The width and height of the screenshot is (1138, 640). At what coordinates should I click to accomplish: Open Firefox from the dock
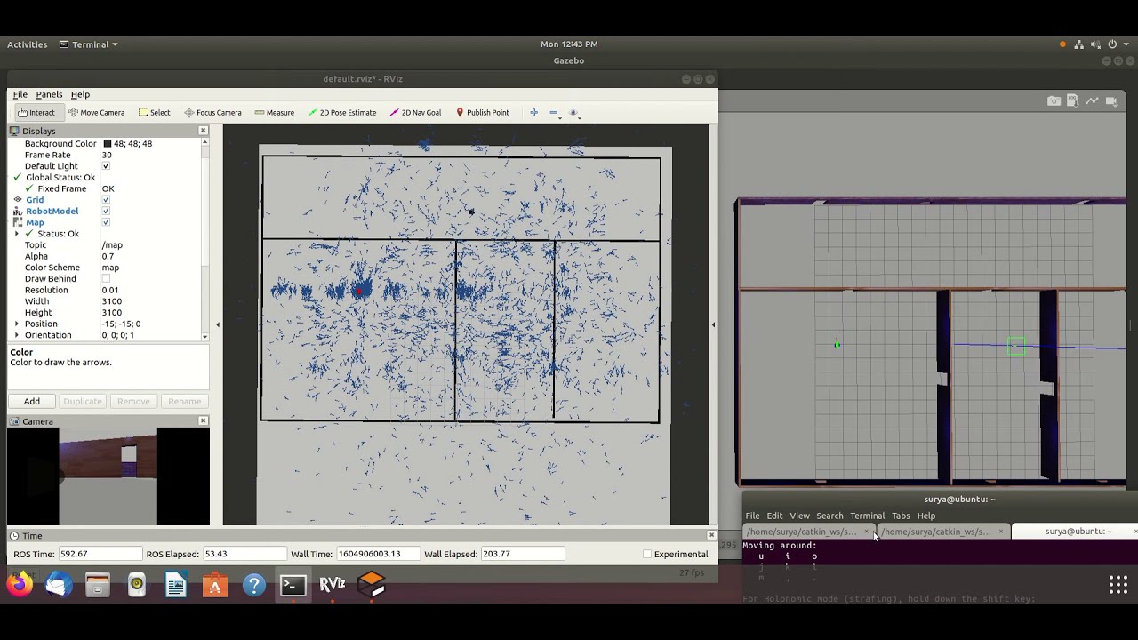[x=20, y=585]
